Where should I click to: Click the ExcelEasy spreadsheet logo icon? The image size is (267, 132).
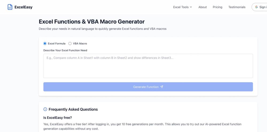click(x=10, y=7)
